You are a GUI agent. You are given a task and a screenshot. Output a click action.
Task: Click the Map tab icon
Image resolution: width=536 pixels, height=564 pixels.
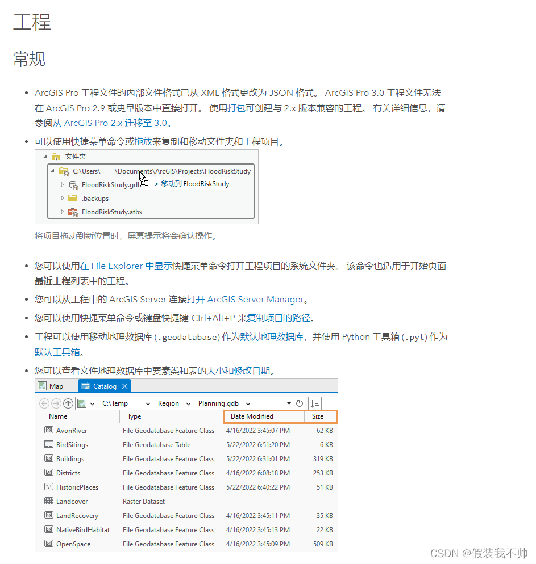42,386
